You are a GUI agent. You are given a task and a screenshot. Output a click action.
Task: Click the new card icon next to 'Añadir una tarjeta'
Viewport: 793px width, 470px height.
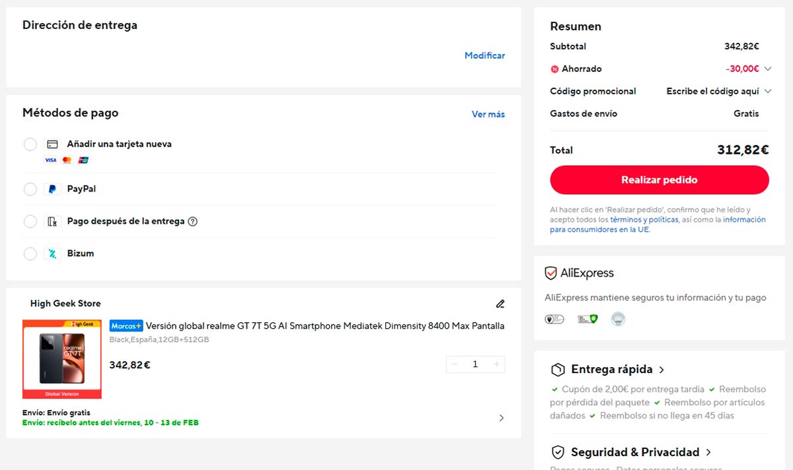click(52, 143)
